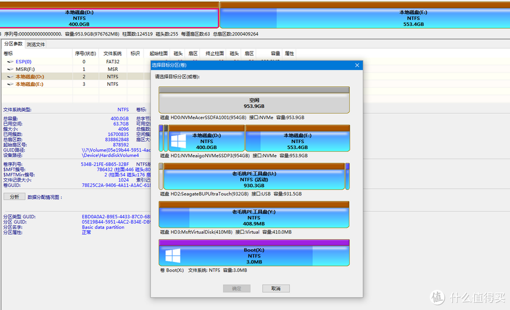Select the 空闲 953.9GB free space block
The image size is (510, 310).
pos(254,103)
